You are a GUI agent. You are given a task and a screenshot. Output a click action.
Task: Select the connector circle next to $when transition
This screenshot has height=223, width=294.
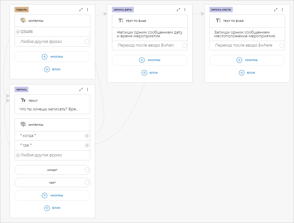click(185, 45)
